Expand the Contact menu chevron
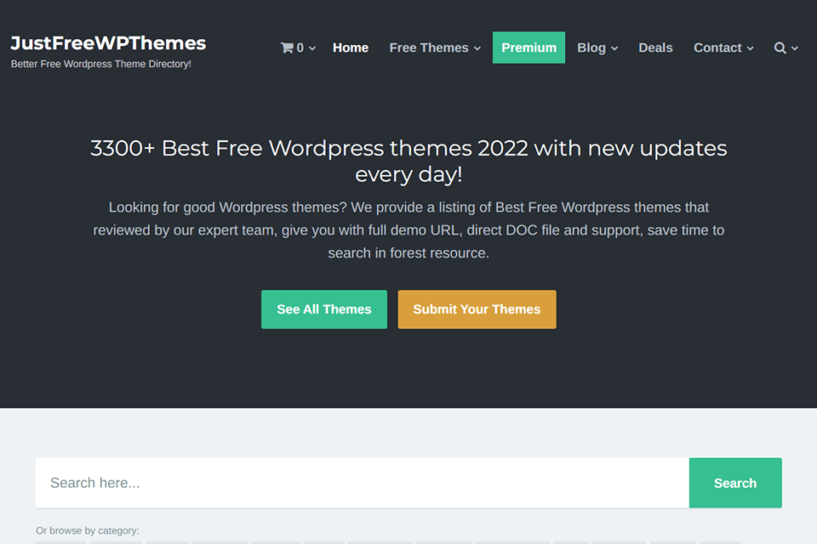This screenshot has width=817, height=544. [751, 48]
